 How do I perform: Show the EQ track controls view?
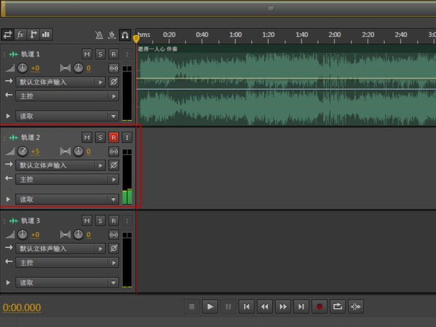46,34
